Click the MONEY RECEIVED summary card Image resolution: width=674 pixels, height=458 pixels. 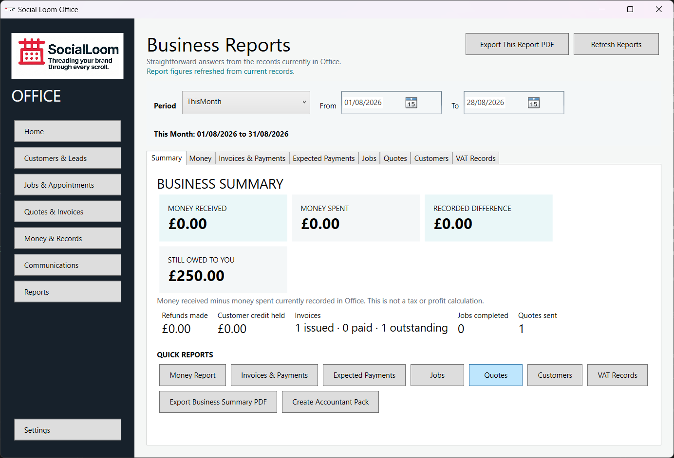(x=223, y=218)
